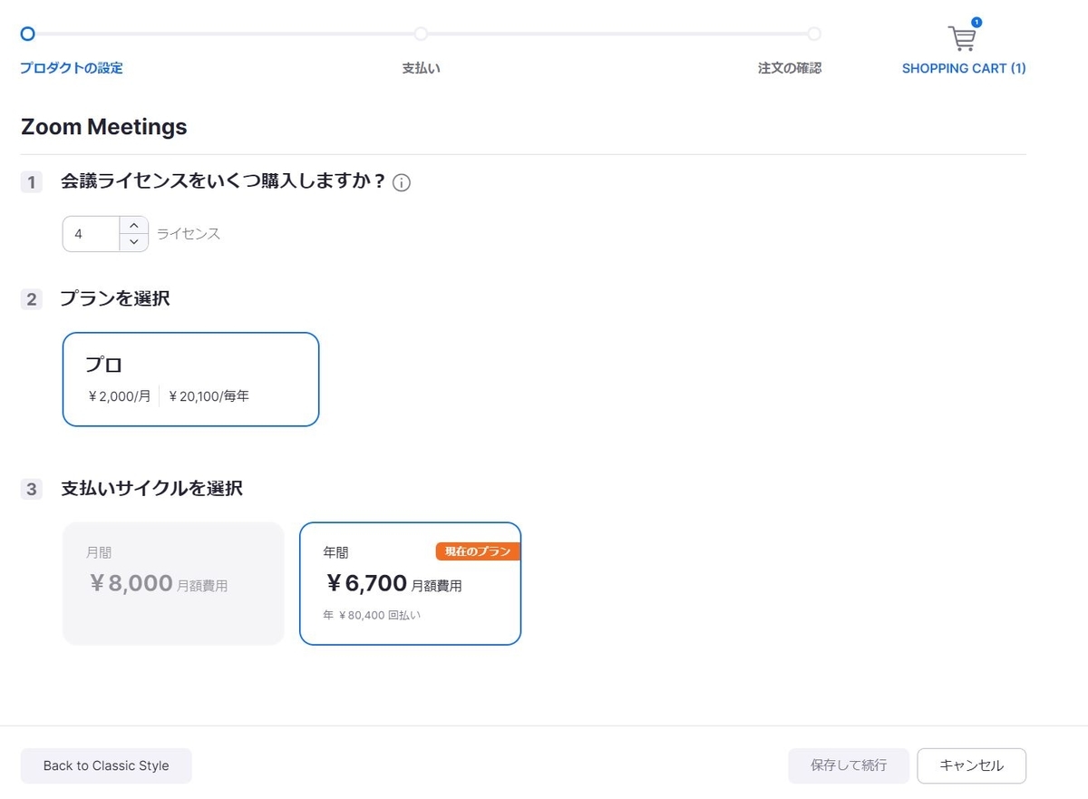
Task: Choose the 月間 billing cycle card
Action: [x=173, y=583]
